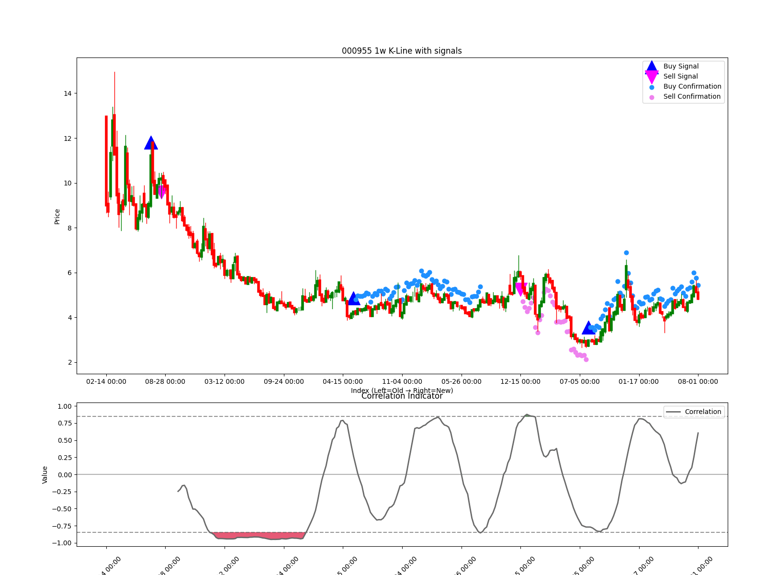Click the price tick label 8
This screenshot has height=575, width=766.
(70, 228)
